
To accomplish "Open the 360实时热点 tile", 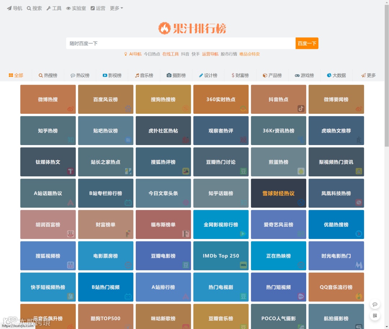I will pos(221,99).
